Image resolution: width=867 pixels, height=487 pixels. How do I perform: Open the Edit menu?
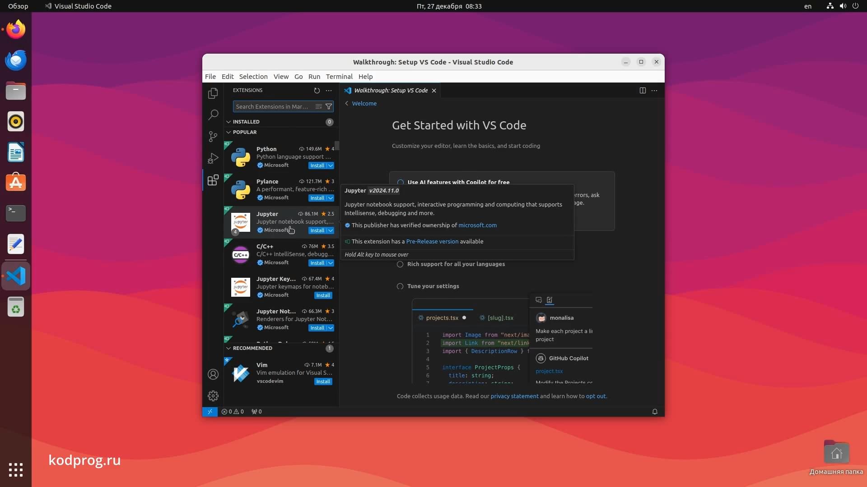click(x=228, y=77)
